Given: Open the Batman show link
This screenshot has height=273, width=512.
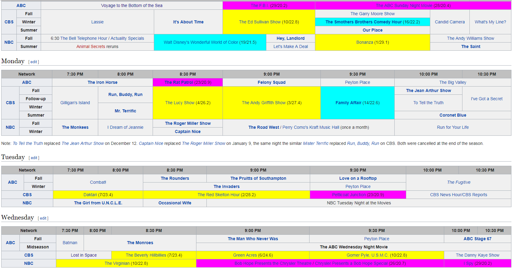Looking at the screenshot, I should coord(70,243).
